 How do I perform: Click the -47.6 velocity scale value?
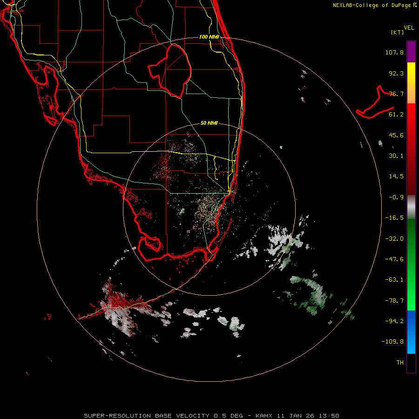click(x=394, y=259)
